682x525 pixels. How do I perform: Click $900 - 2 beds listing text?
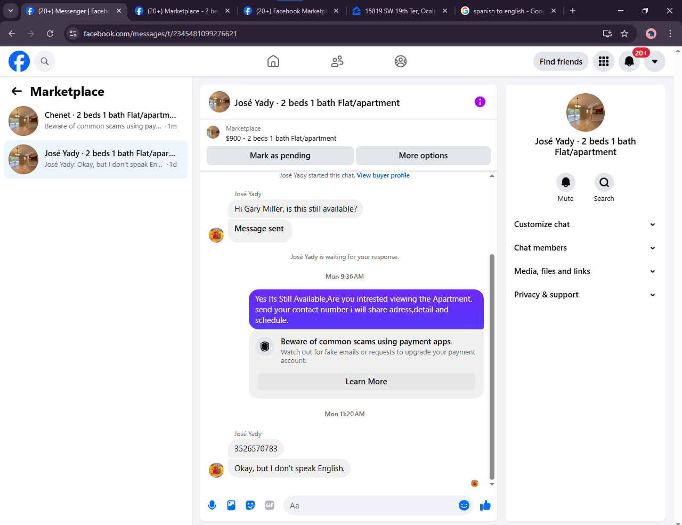[281, 138]
